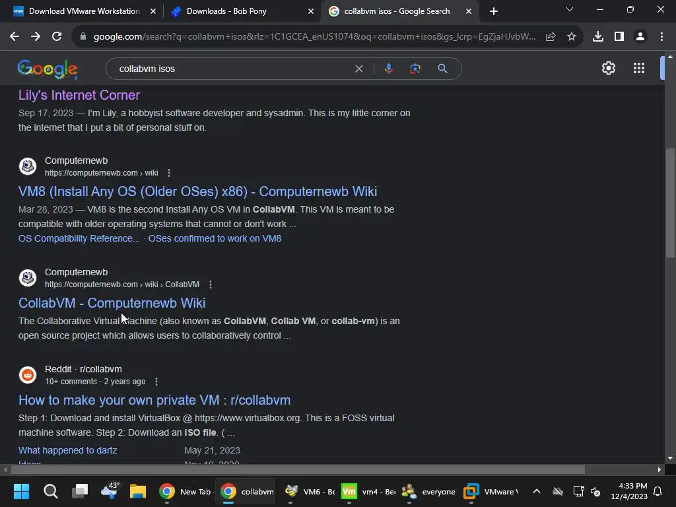Screen dimensions: 676x507
Task: Open Lily's Internet Corner result
Action: coord(79,95)
